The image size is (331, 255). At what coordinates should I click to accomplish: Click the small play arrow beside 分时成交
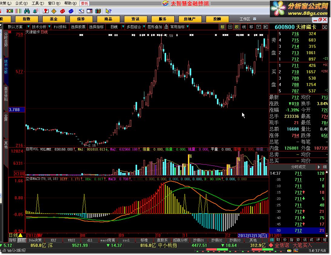(319, 167)
